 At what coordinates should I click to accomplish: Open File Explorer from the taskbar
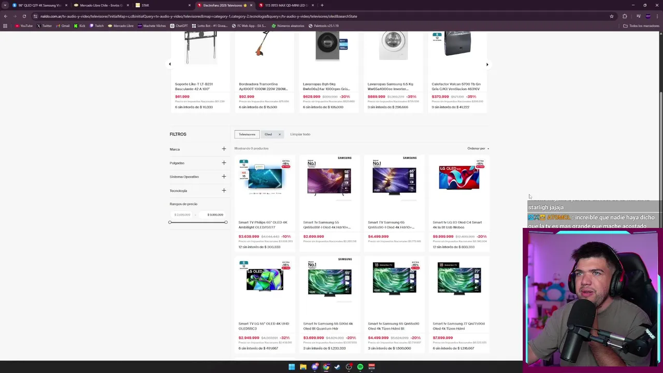coord(303,367)
